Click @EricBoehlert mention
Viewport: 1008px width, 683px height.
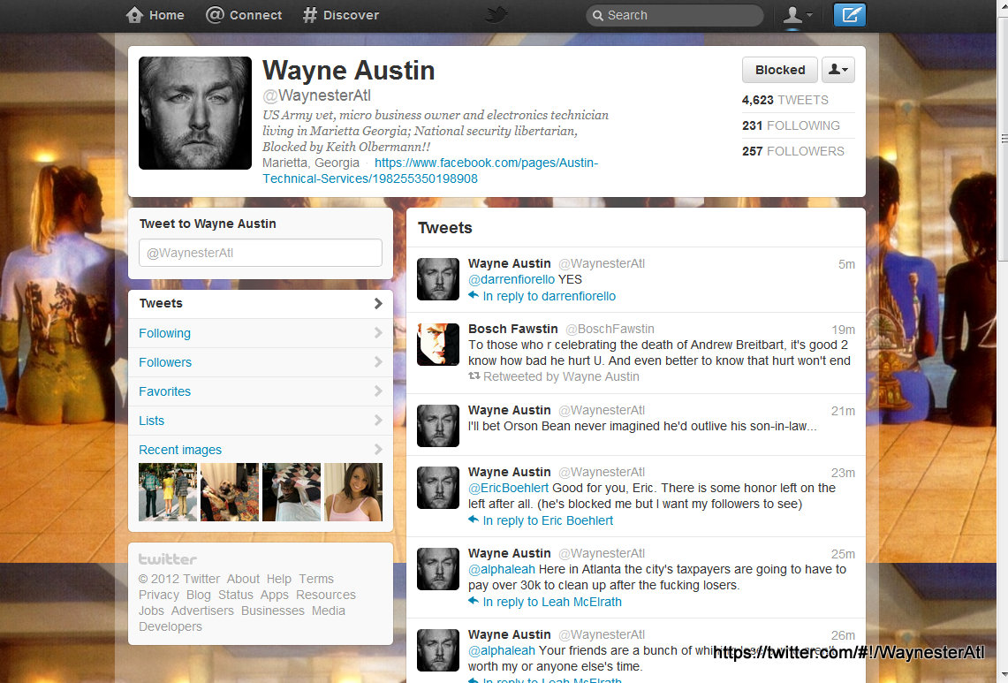click(x=509, y=488)
